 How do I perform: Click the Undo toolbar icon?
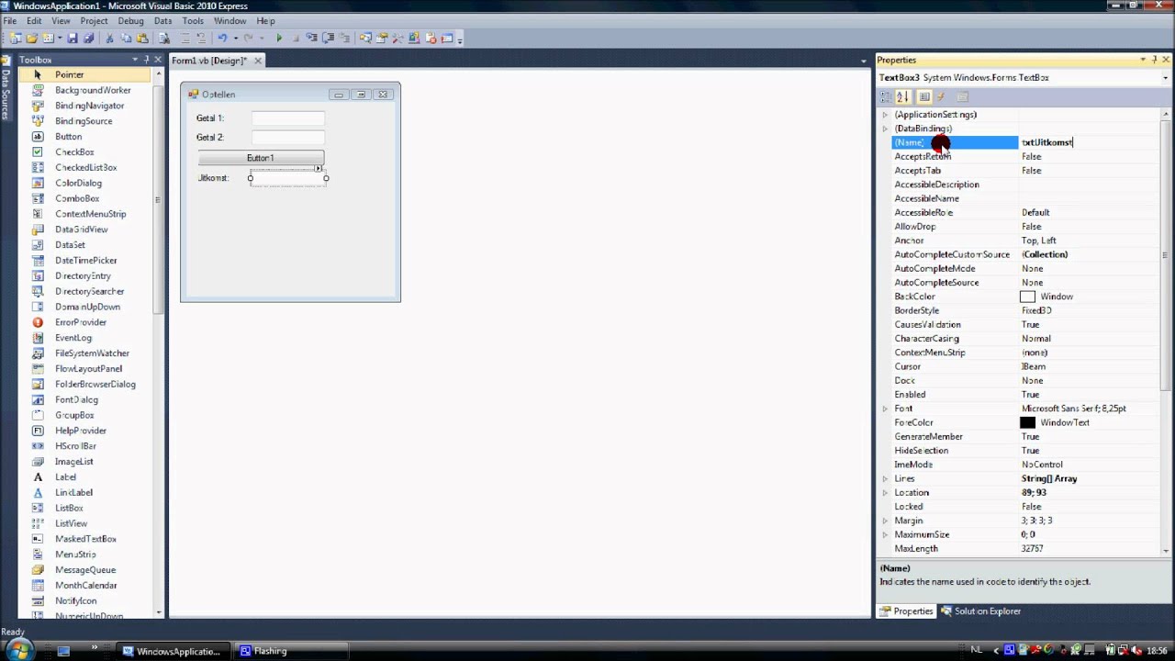pos(221,38)
